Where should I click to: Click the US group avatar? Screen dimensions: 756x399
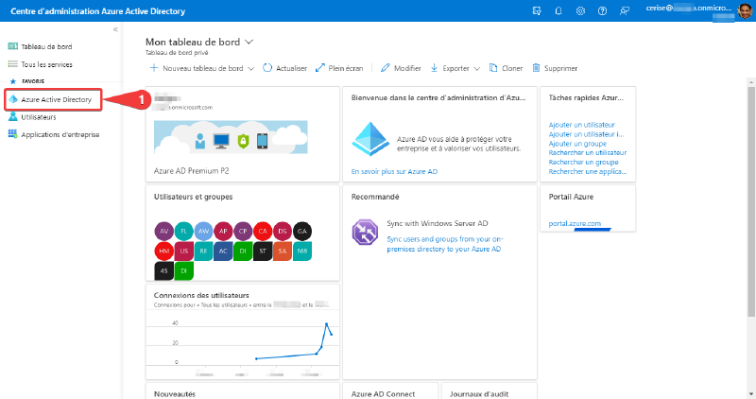(x=183, y=251)
